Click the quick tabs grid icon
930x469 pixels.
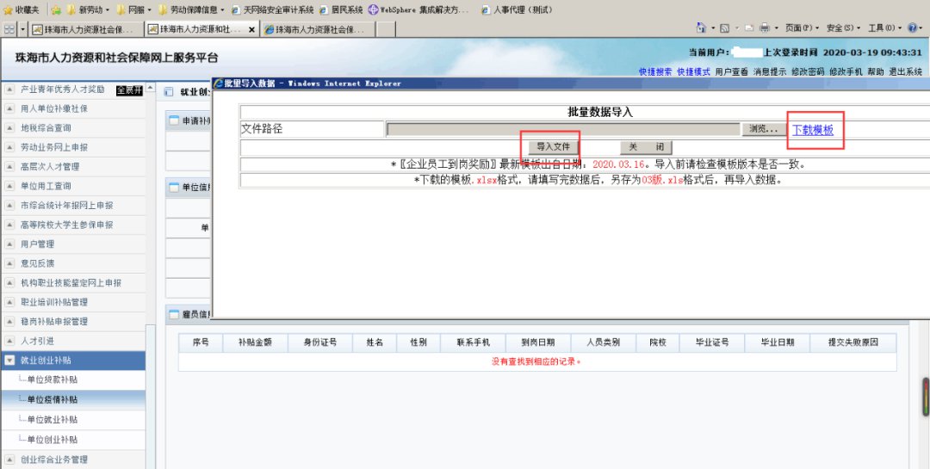(x=9, y=29)
